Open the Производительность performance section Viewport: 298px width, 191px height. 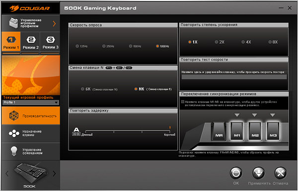tap(31, 116)
